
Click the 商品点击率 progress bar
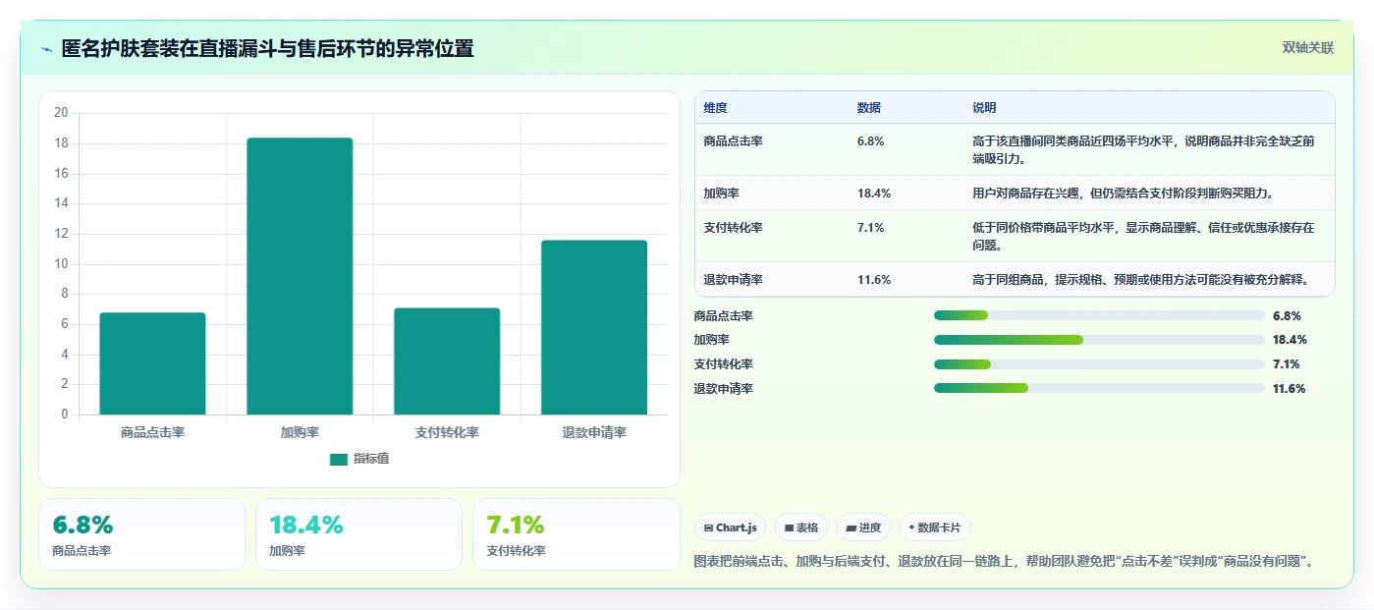[x=1099, y=315]
